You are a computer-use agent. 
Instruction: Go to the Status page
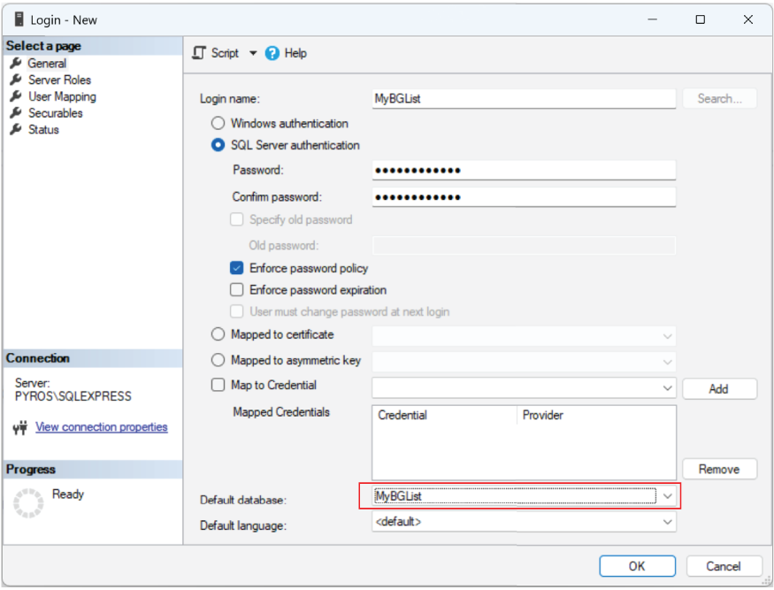[x=43, y=129]
